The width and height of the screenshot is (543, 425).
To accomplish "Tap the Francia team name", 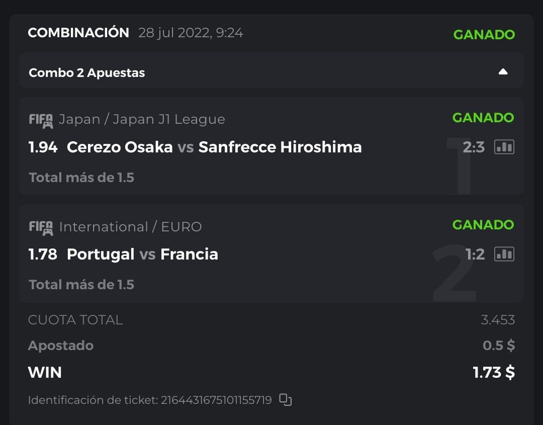I will [189, 254].
